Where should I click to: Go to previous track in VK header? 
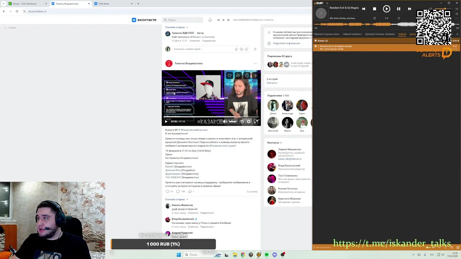(218, 20)
